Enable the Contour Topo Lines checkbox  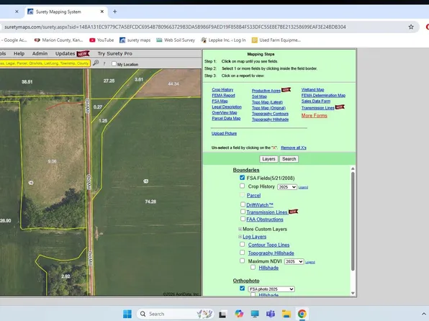coord(242,244)
